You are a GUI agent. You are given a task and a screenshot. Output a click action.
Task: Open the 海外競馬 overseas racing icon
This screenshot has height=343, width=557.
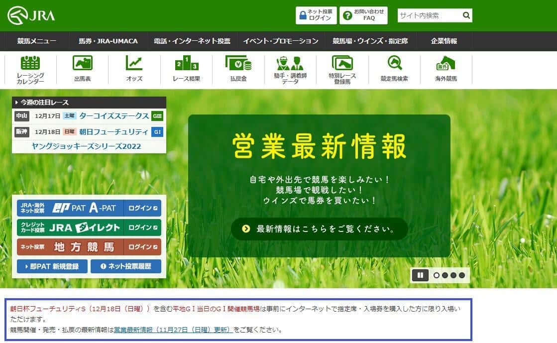tap(446, 69)
